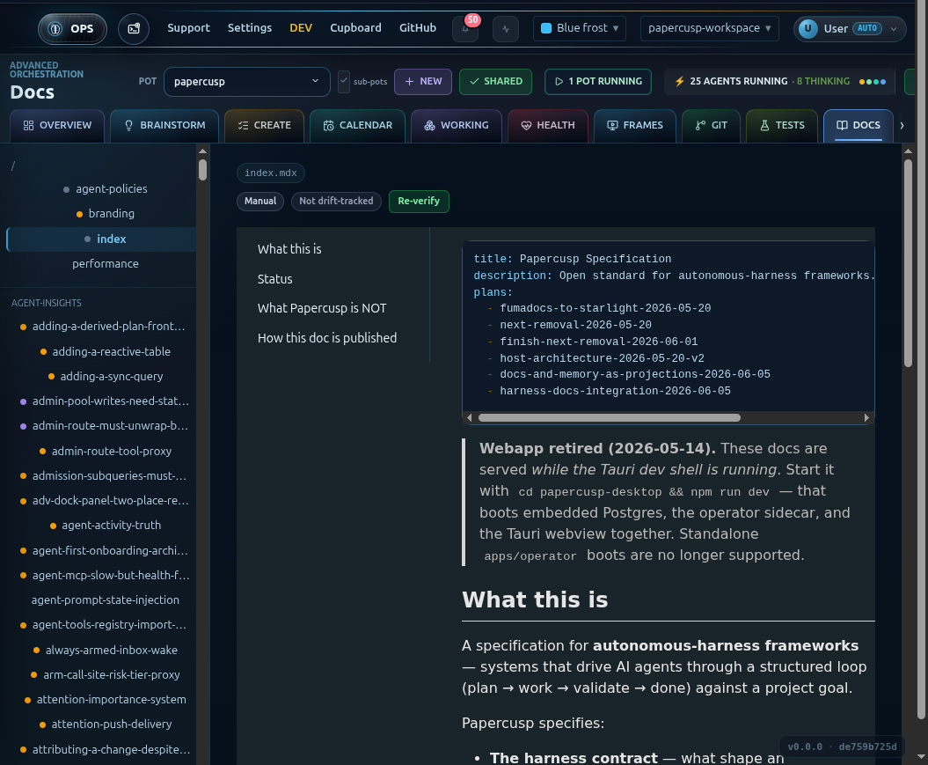Click the Re-verify button

[x=419, y=202]
